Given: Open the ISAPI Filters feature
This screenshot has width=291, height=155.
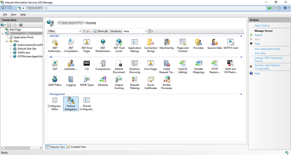Looking at the screenshot, I should [55, 81].
